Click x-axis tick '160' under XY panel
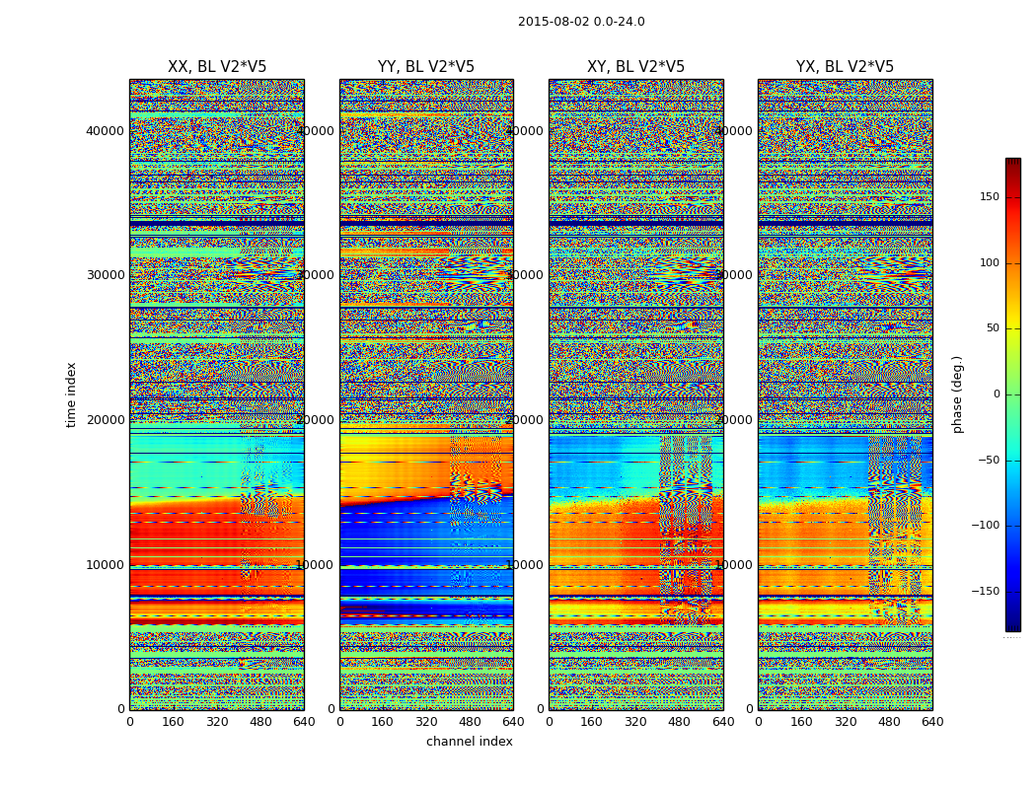The image size is (1036, 789). pos(592,722)
